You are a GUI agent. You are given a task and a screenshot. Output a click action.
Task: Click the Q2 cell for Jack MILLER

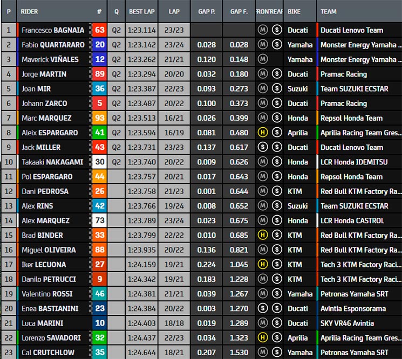coord(116,147)
